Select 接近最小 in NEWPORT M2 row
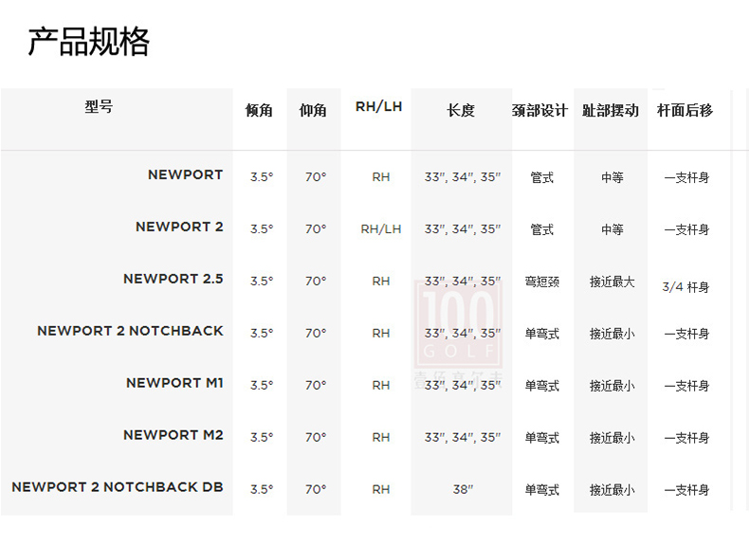The height and width of the screenshot is (546, 749). [x=612, y=438]
